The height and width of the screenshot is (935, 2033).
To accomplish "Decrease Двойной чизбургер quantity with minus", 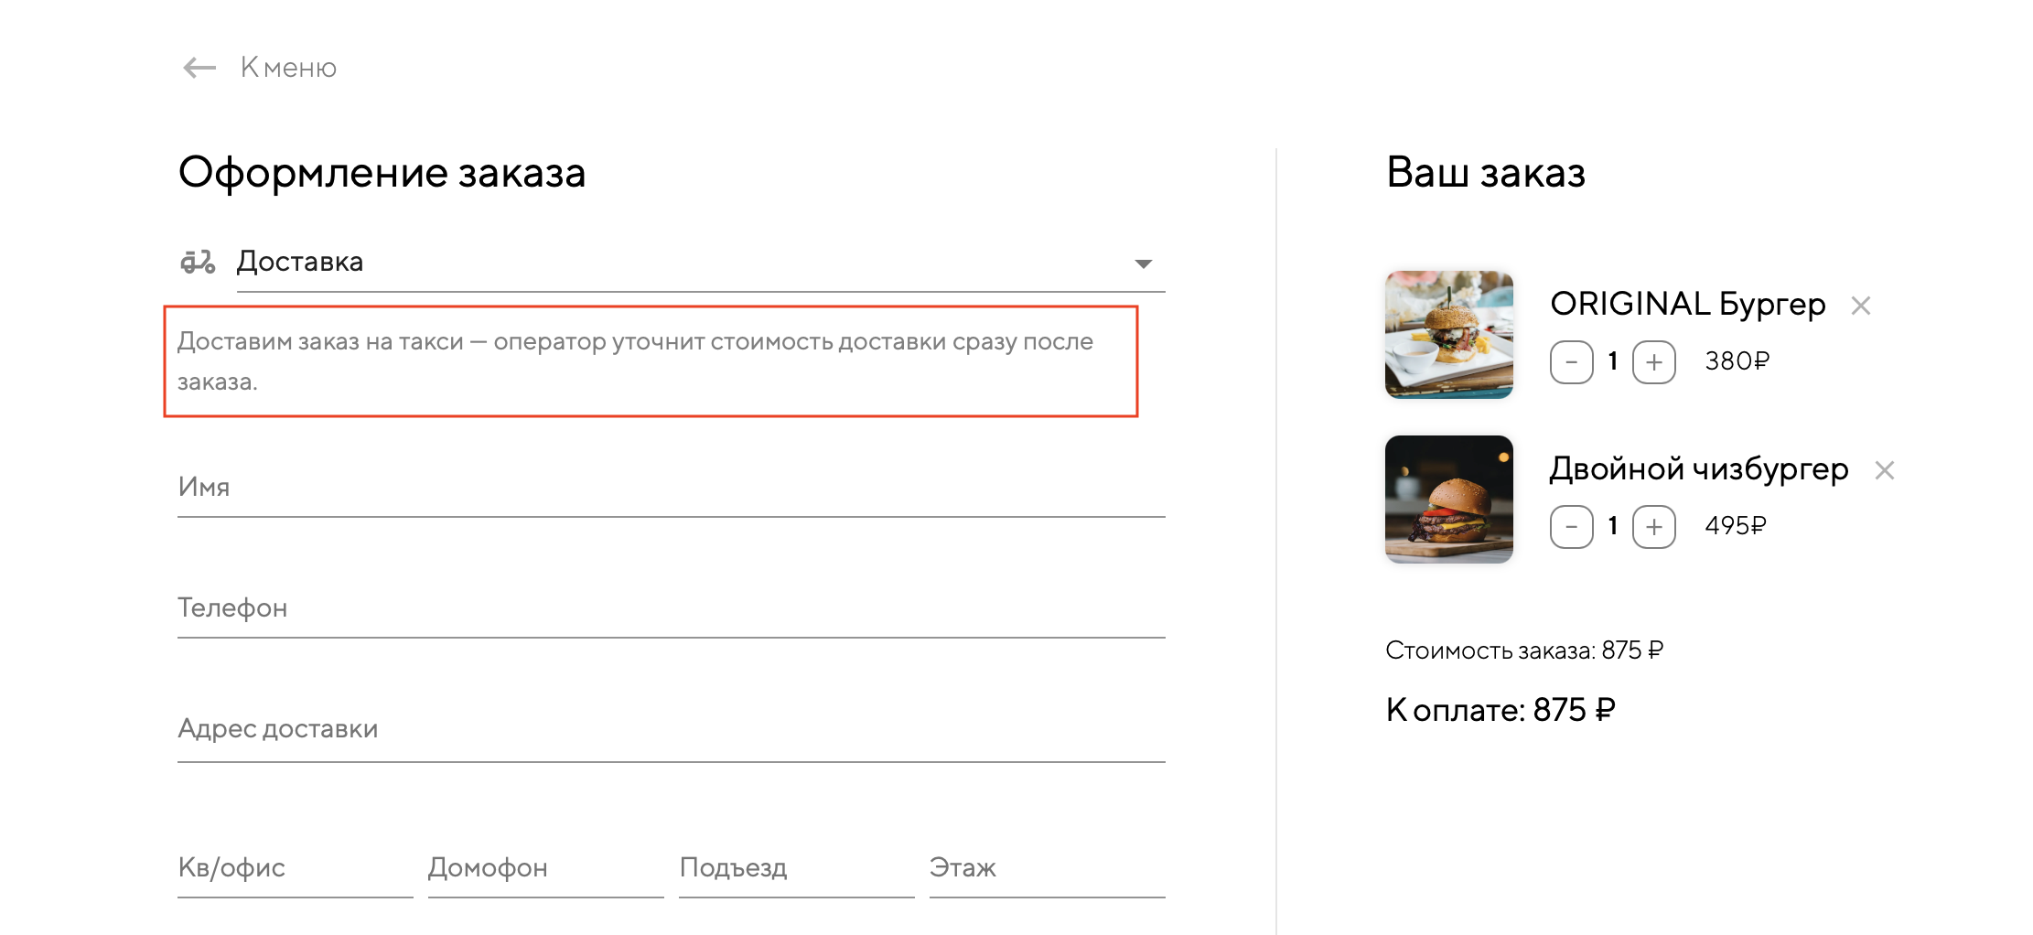I will pos(1571,527).
